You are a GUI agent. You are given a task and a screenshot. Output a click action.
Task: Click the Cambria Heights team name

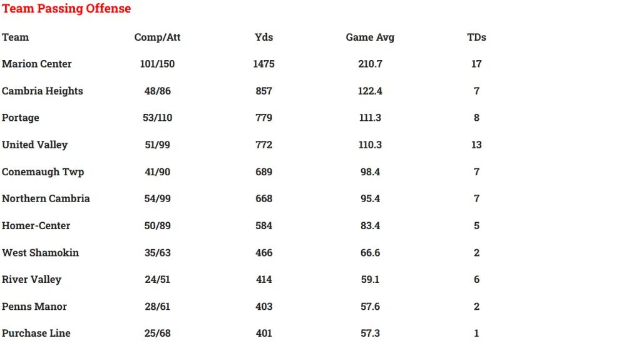(x=43, y=91)
